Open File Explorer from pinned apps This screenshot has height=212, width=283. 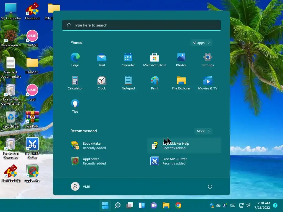[x=181, y=83]
